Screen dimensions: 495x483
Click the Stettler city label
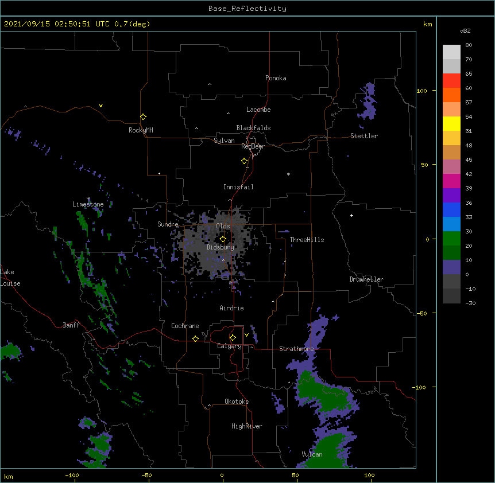click(x=364, y=136)
